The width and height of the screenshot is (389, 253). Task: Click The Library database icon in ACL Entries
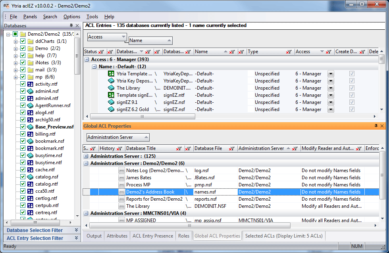click(111, 88)
